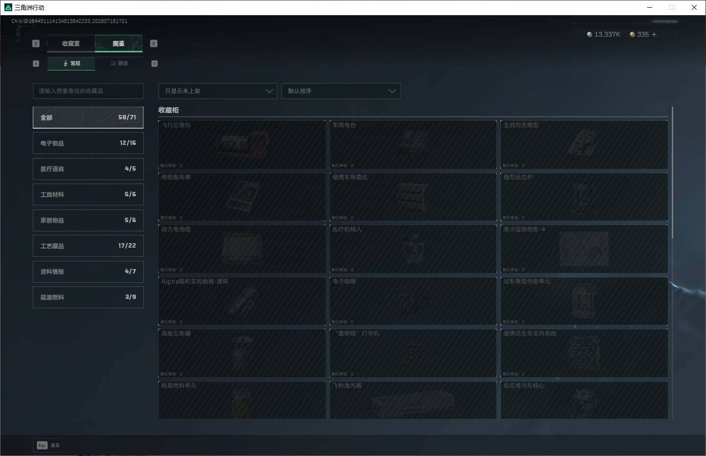706x456 pixels.
Task: Open the 默认排序 sort dropdown
Action: pyautogui.click(x=341, y=91)
